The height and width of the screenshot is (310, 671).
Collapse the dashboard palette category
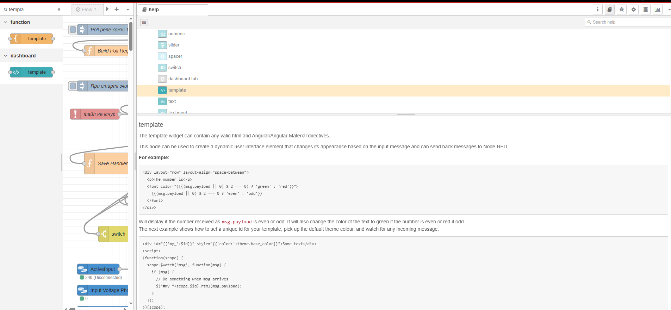click(6, 56)
